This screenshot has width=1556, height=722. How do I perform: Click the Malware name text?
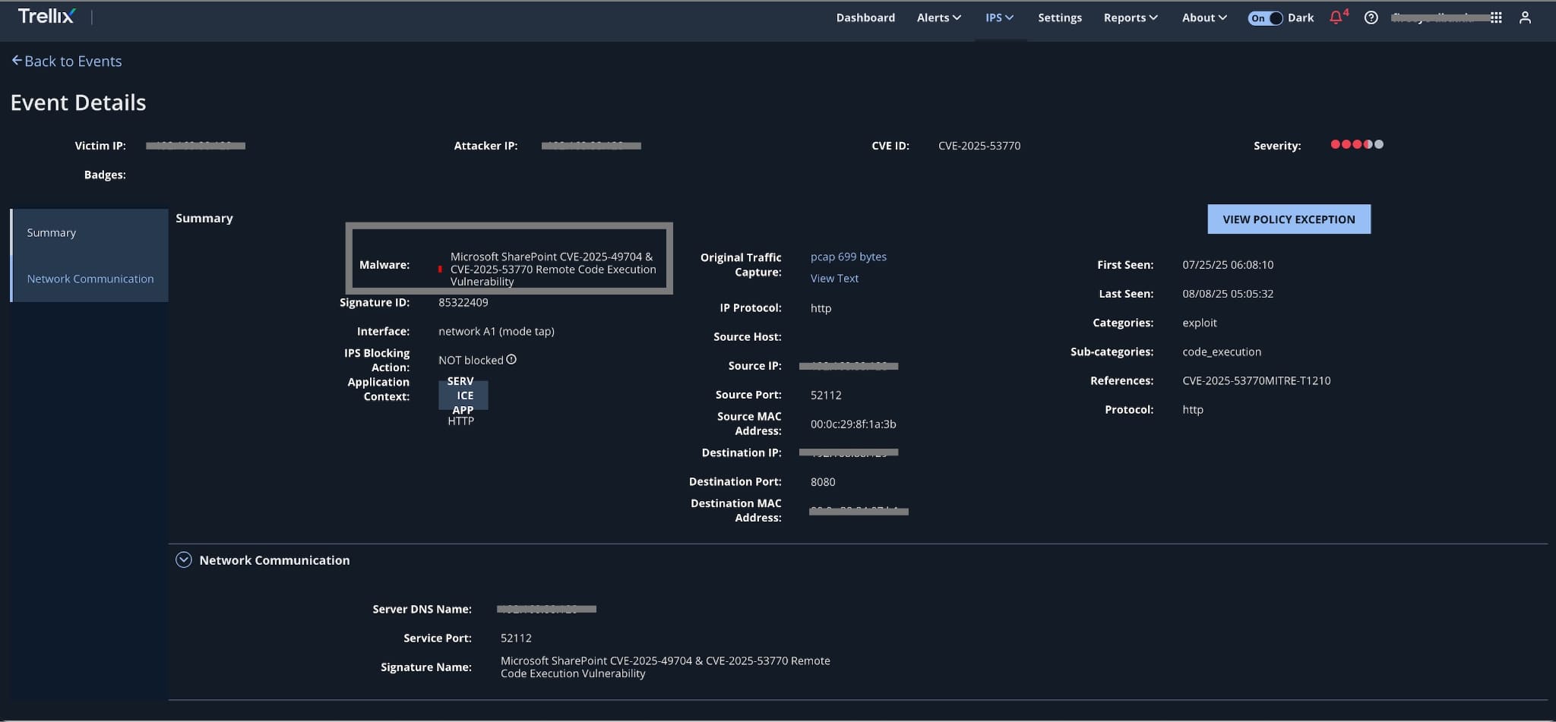(553, 269)
